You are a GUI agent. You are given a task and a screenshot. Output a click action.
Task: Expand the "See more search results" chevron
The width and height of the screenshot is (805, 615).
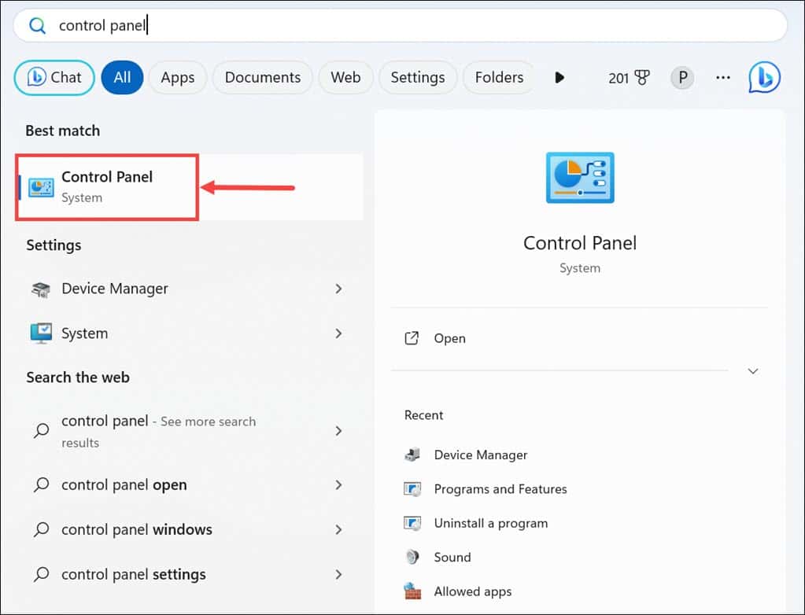point(338,431)
